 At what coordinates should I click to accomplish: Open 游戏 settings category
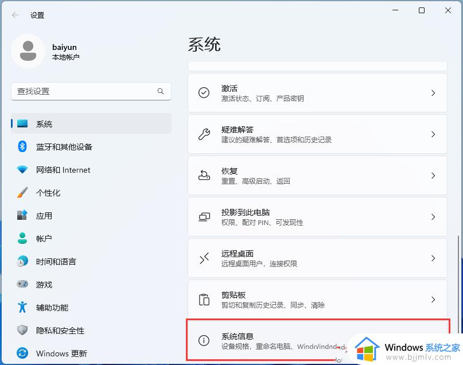91,284
